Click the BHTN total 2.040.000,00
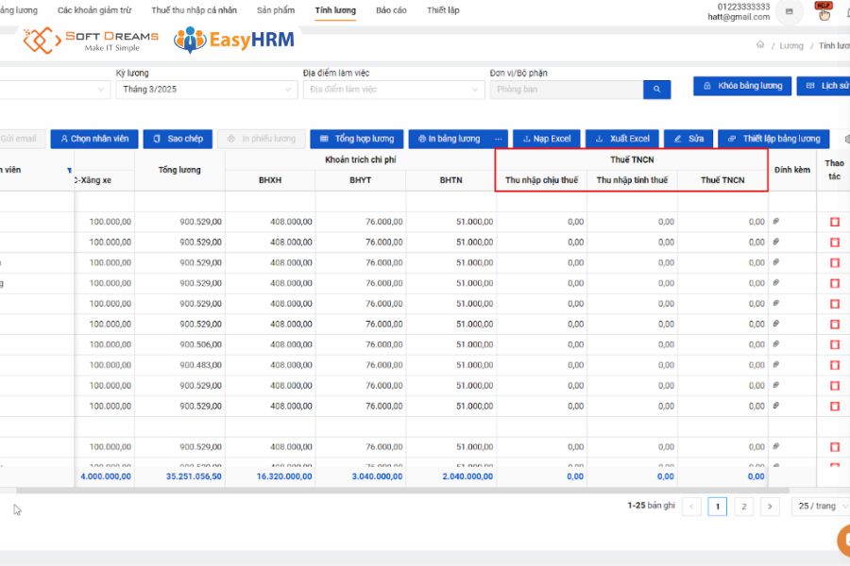 (x=467, y=476)
